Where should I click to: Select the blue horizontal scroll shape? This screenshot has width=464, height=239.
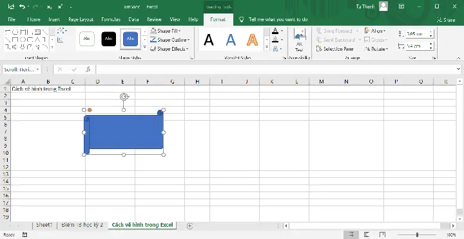(x=124, y=132)
